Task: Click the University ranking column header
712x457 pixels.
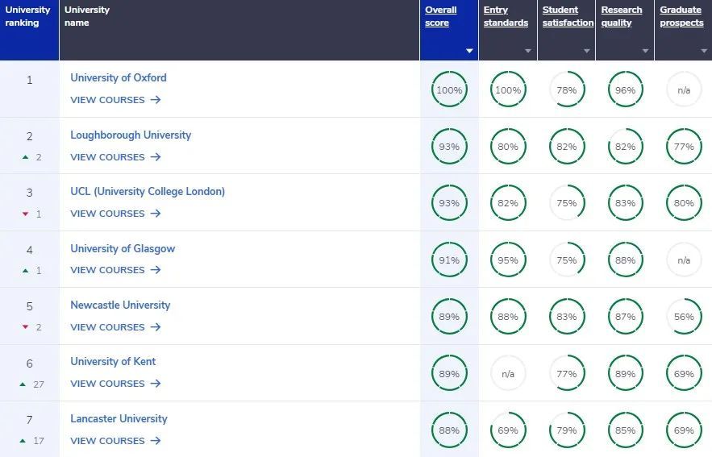Action: [x=30, y=30]
